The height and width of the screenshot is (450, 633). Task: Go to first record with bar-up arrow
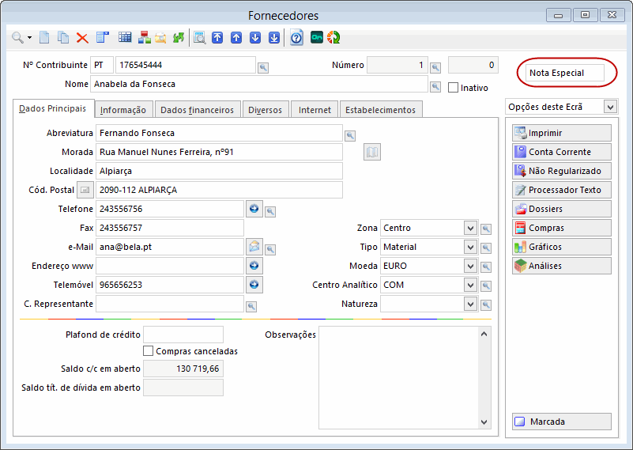[217, 38]
